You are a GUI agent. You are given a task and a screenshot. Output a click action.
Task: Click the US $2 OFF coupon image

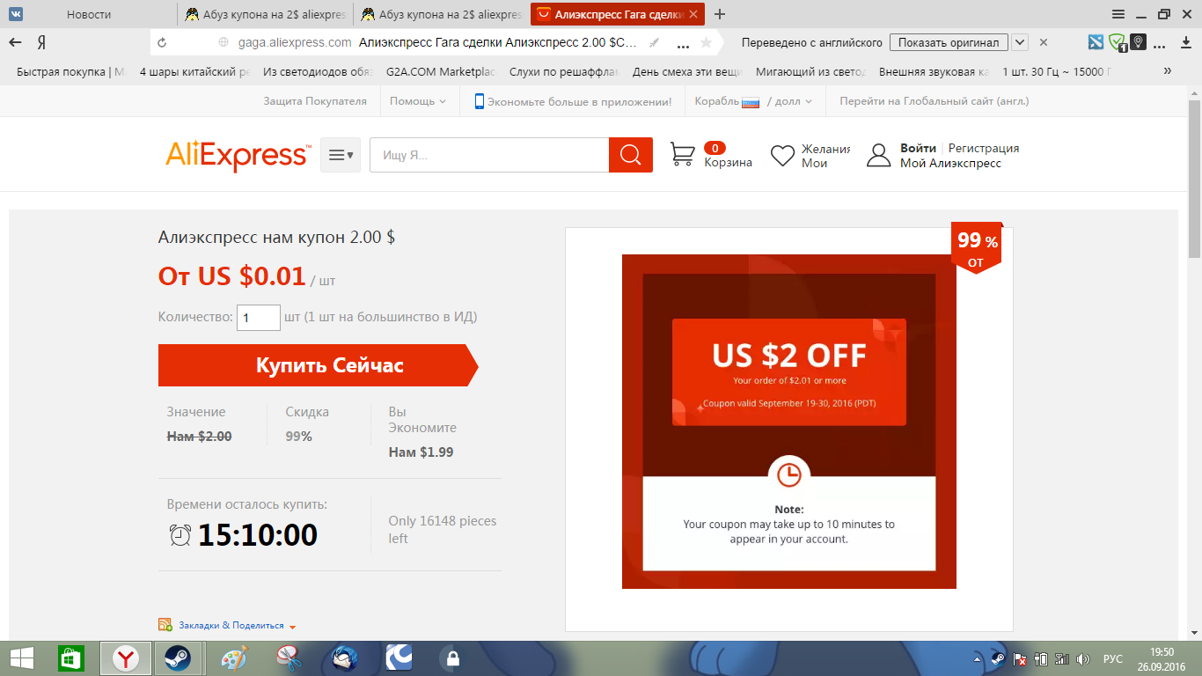click(789, 422)
